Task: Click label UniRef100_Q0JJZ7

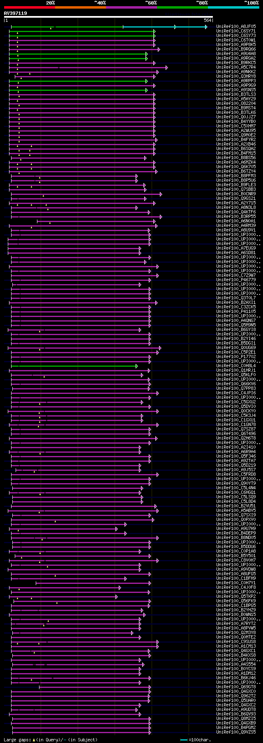Action: (x=236, y=117)
